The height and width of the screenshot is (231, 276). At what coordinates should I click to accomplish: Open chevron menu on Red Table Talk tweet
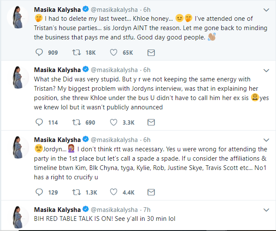266,209
